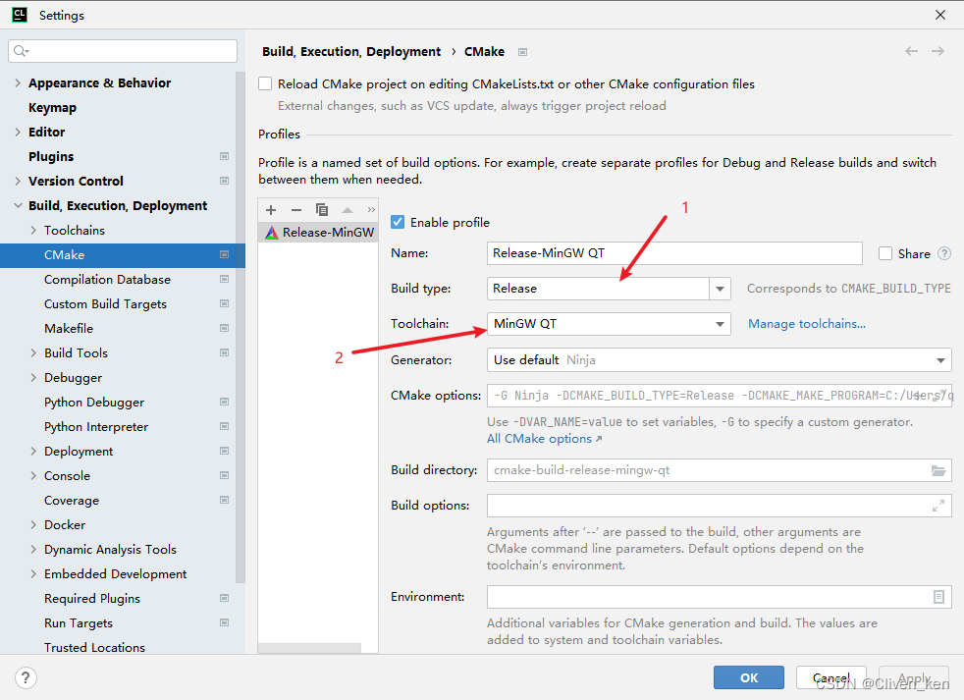Click project icon next to Makefile
The image size is (964, 700).
click(225, 329)
